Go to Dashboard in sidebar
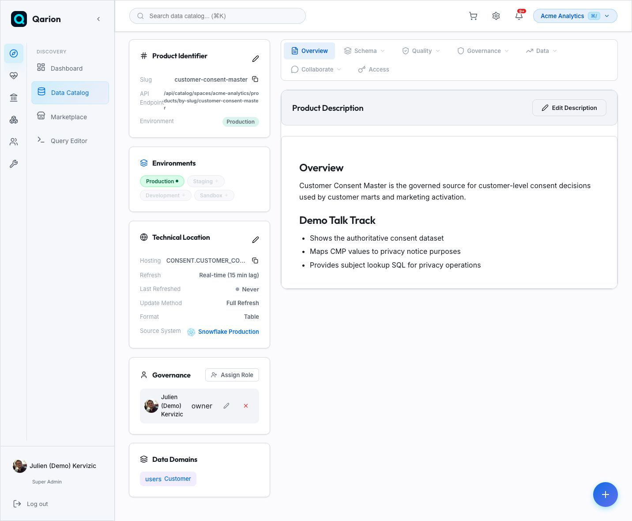632x521 pixels. tap(70, 68)
